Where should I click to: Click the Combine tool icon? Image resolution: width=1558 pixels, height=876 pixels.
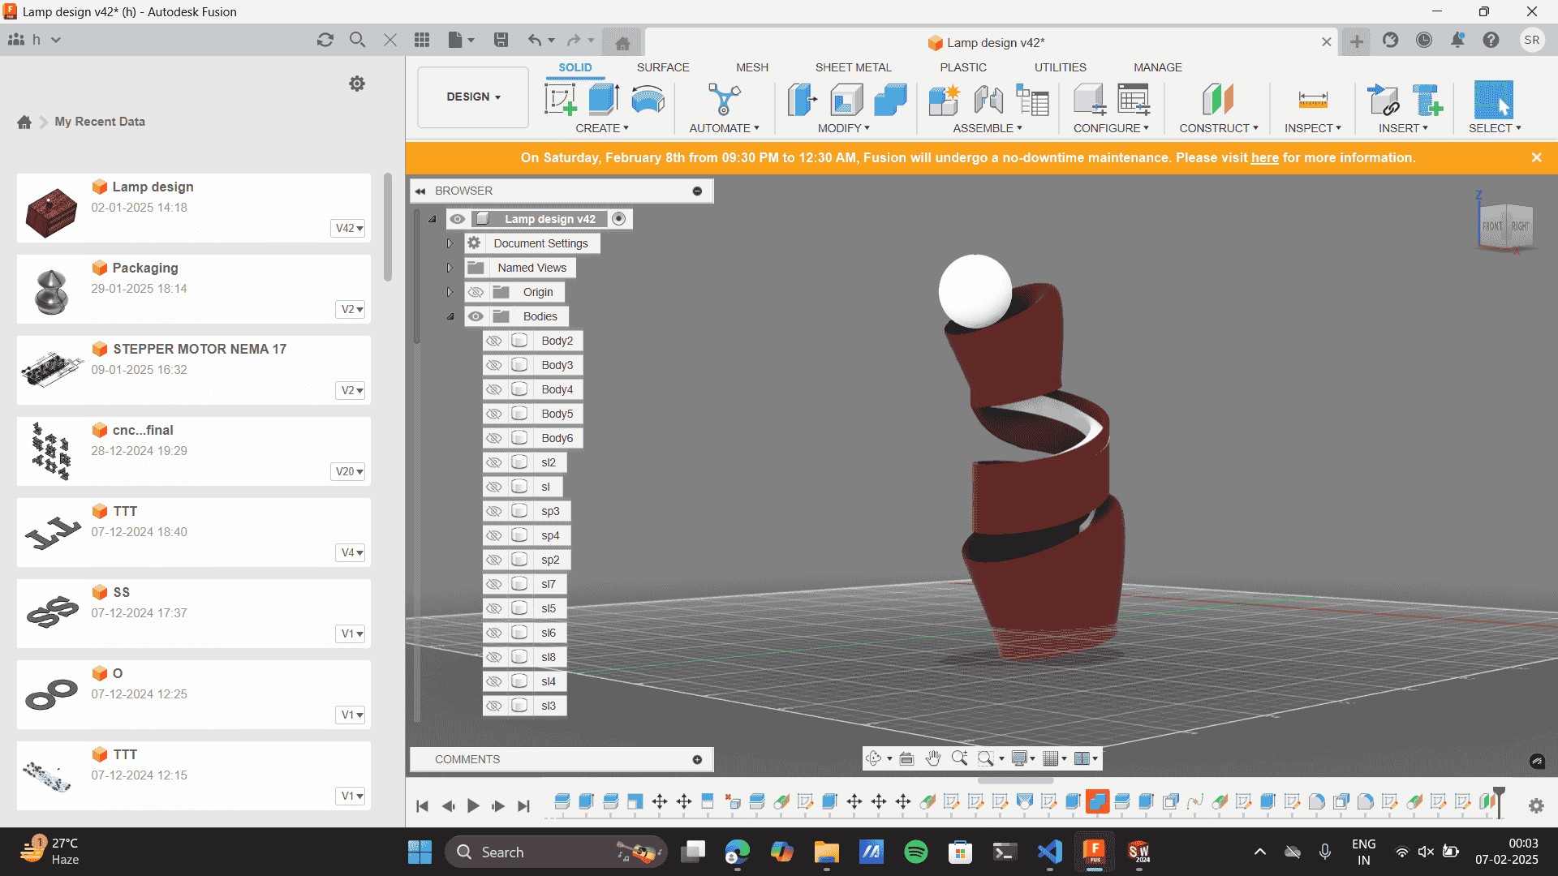coord(890,99)
